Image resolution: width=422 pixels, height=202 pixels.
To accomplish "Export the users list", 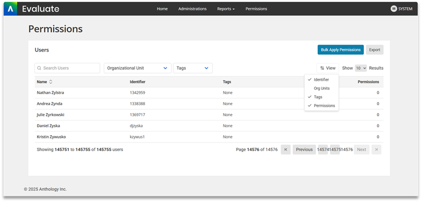I will pyautogui.click(x=374, y=50).
